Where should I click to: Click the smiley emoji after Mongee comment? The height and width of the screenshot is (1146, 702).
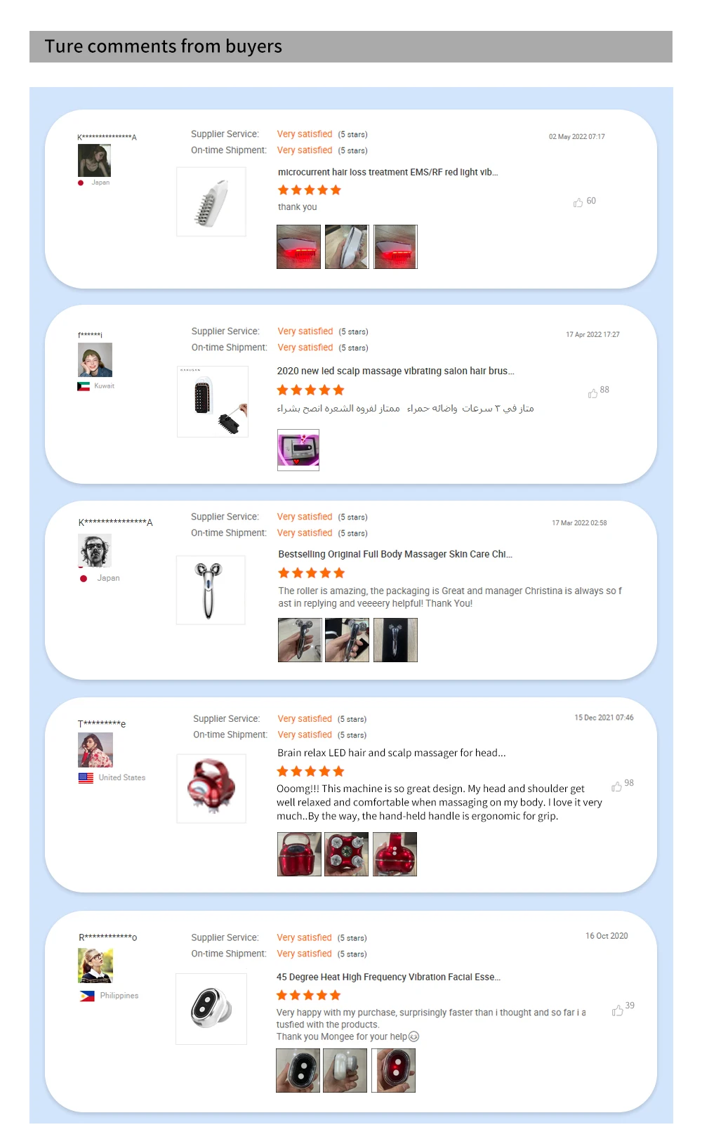click(x=413, y=1036)
